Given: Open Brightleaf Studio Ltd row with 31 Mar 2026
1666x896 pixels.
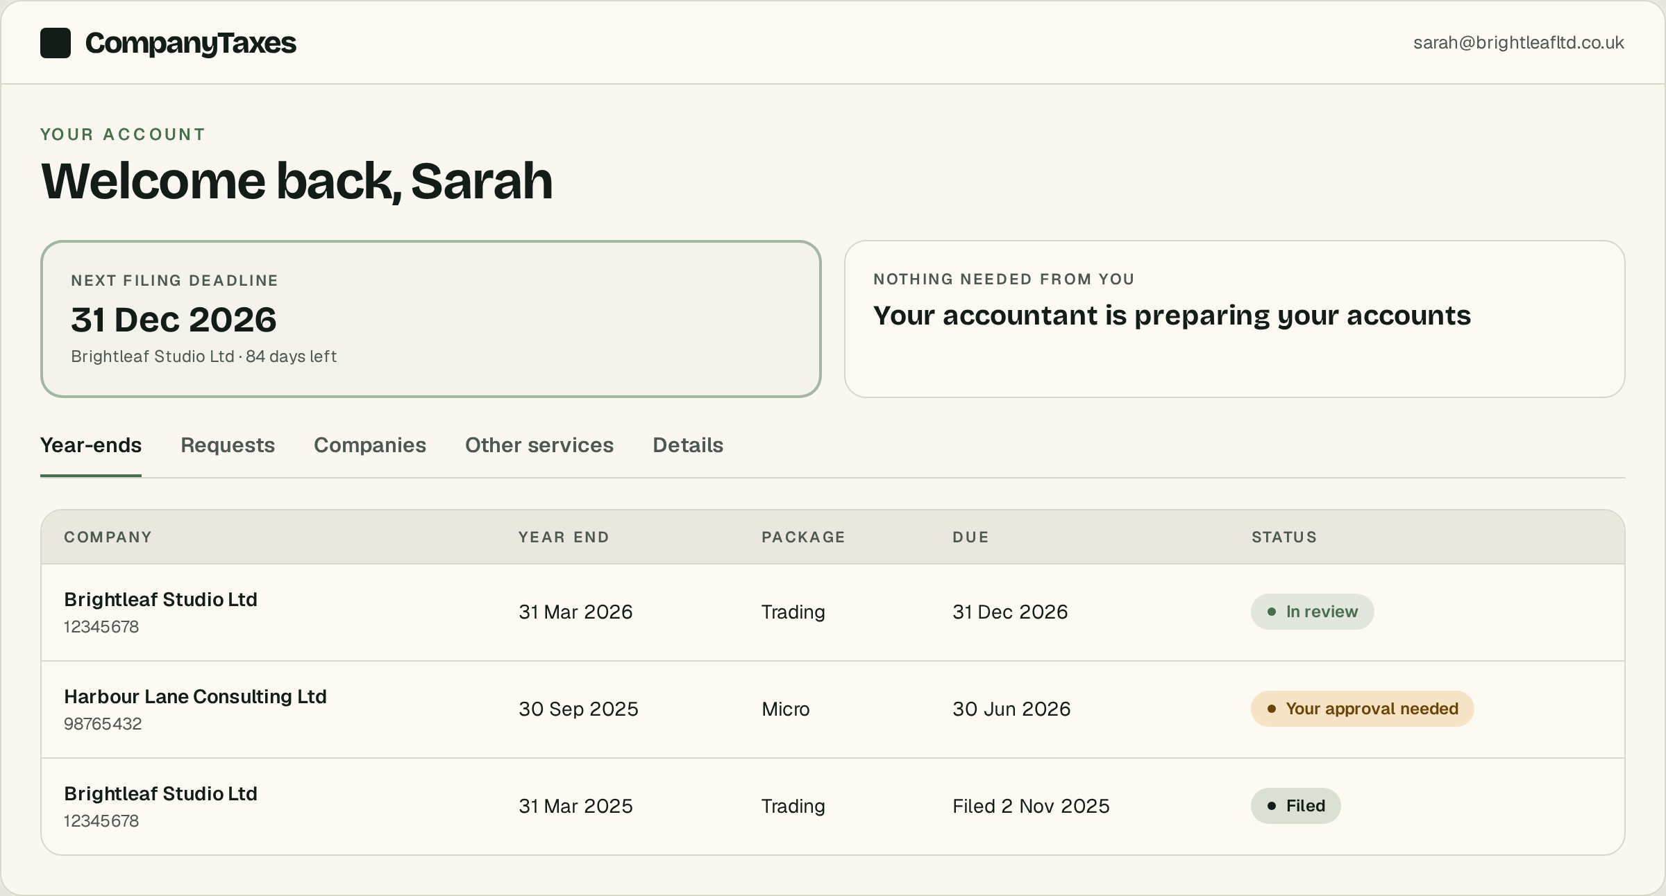Looking at the screenshot, I should tap(833, 612).
